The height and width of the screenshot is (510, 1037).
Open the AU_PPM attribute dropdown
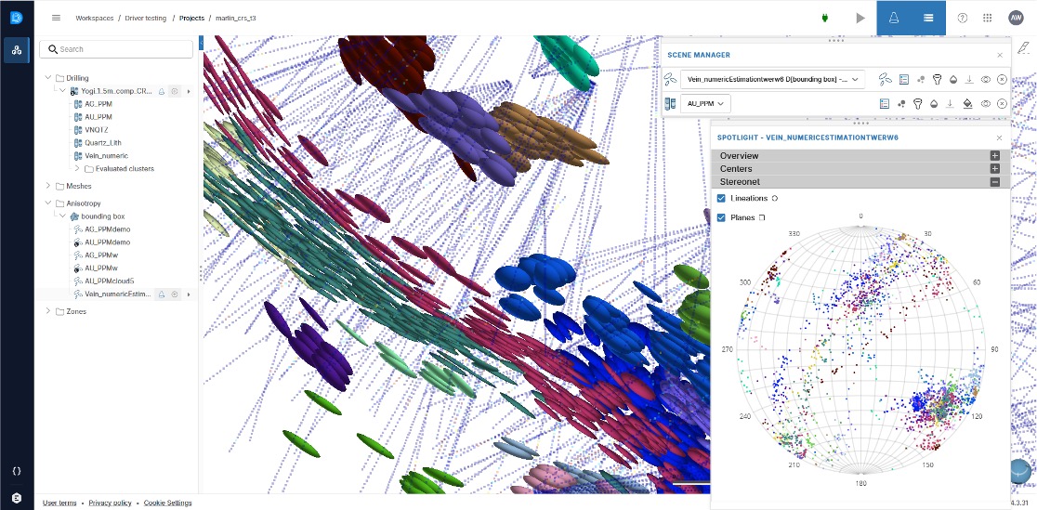[705, 103]
